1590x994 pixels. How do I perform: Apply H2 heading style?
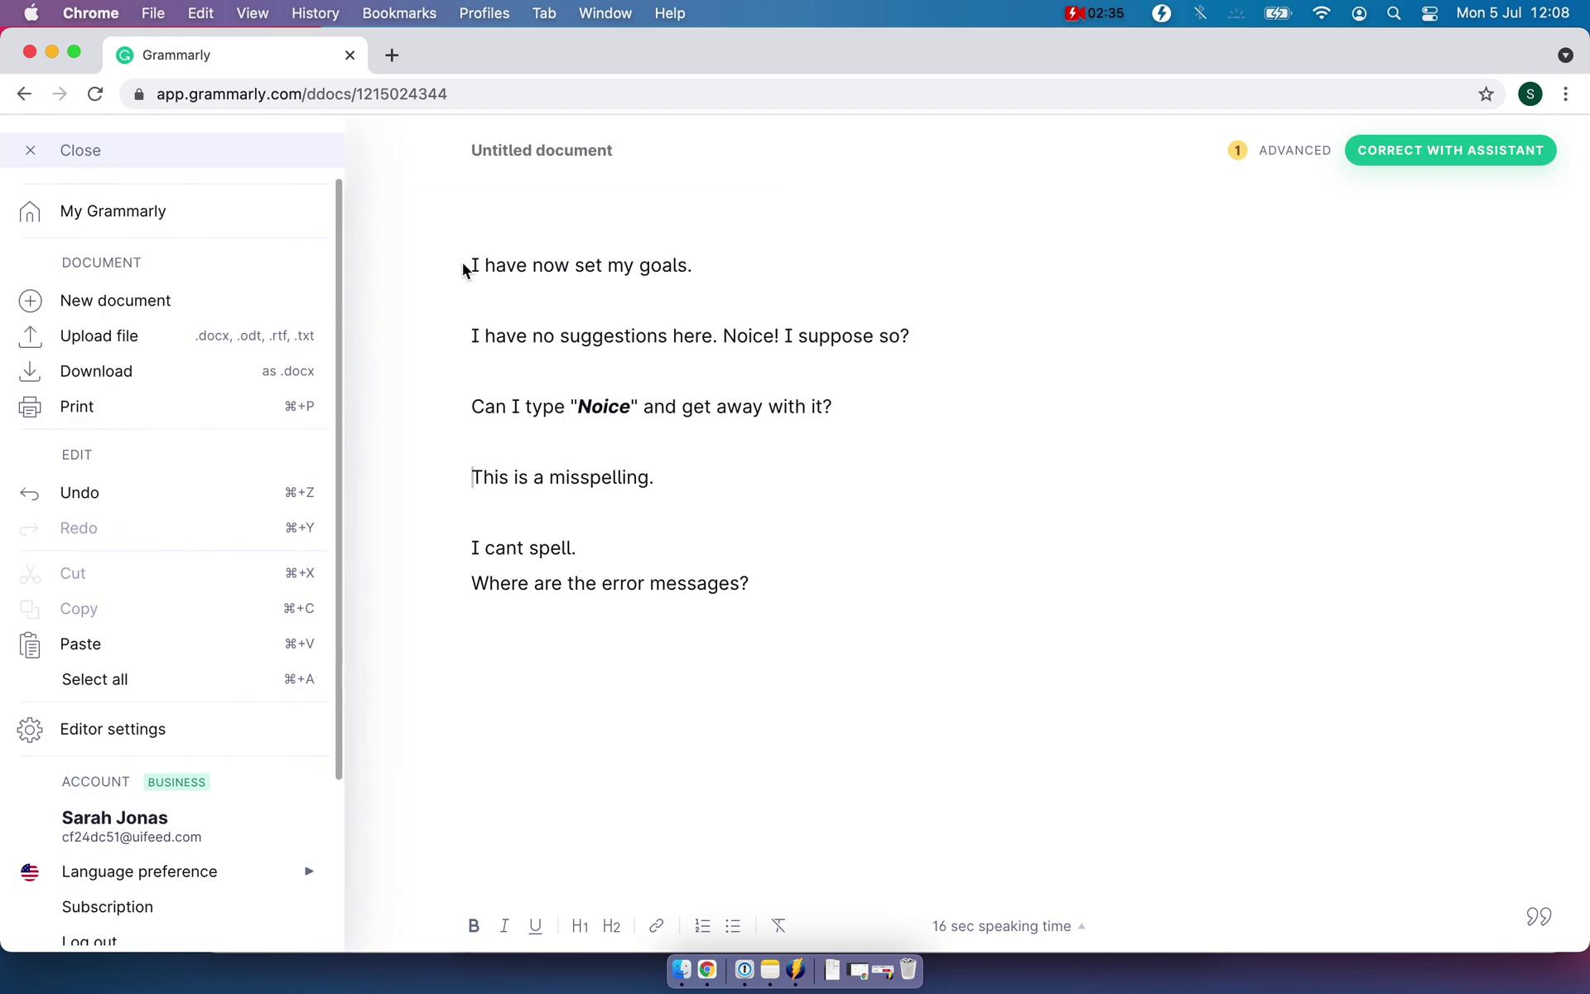pos(611,925)
